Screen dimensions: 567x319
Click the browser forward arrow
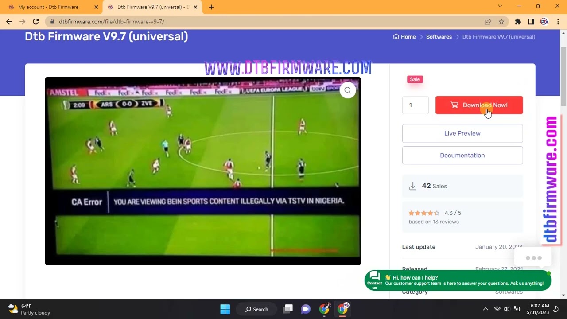[x=22, y=22]
